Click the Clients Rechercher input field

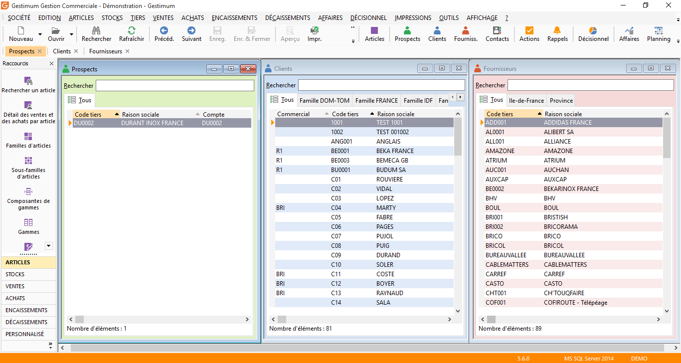[x=381, y=85]
